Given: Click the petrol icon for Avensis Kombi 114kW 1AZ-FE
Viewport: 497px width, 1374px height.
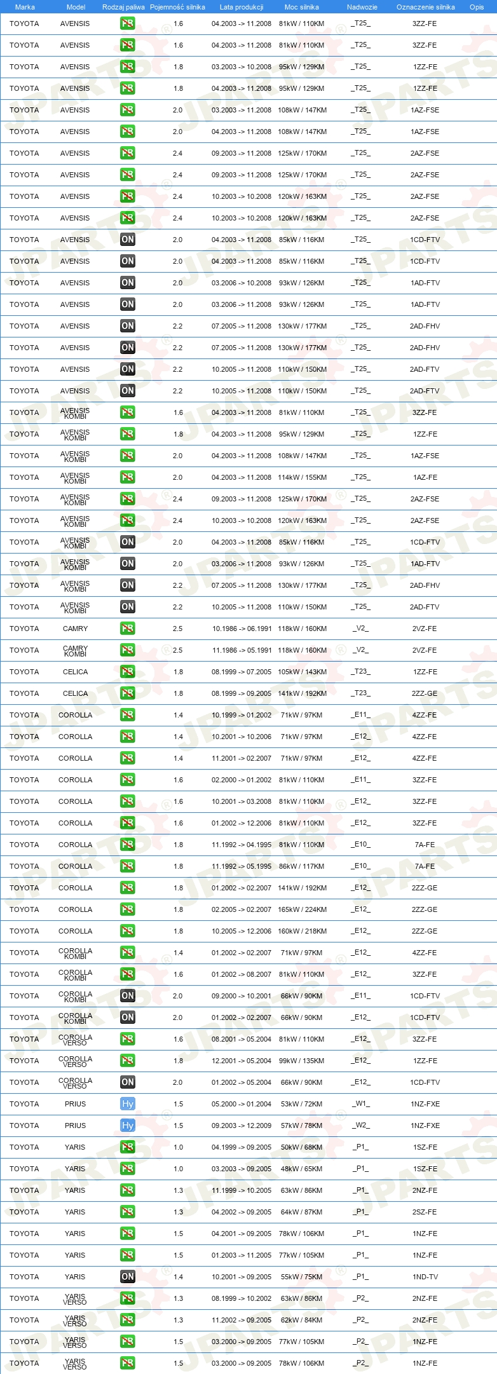Looking at the screenshot, I should (128, 477).
